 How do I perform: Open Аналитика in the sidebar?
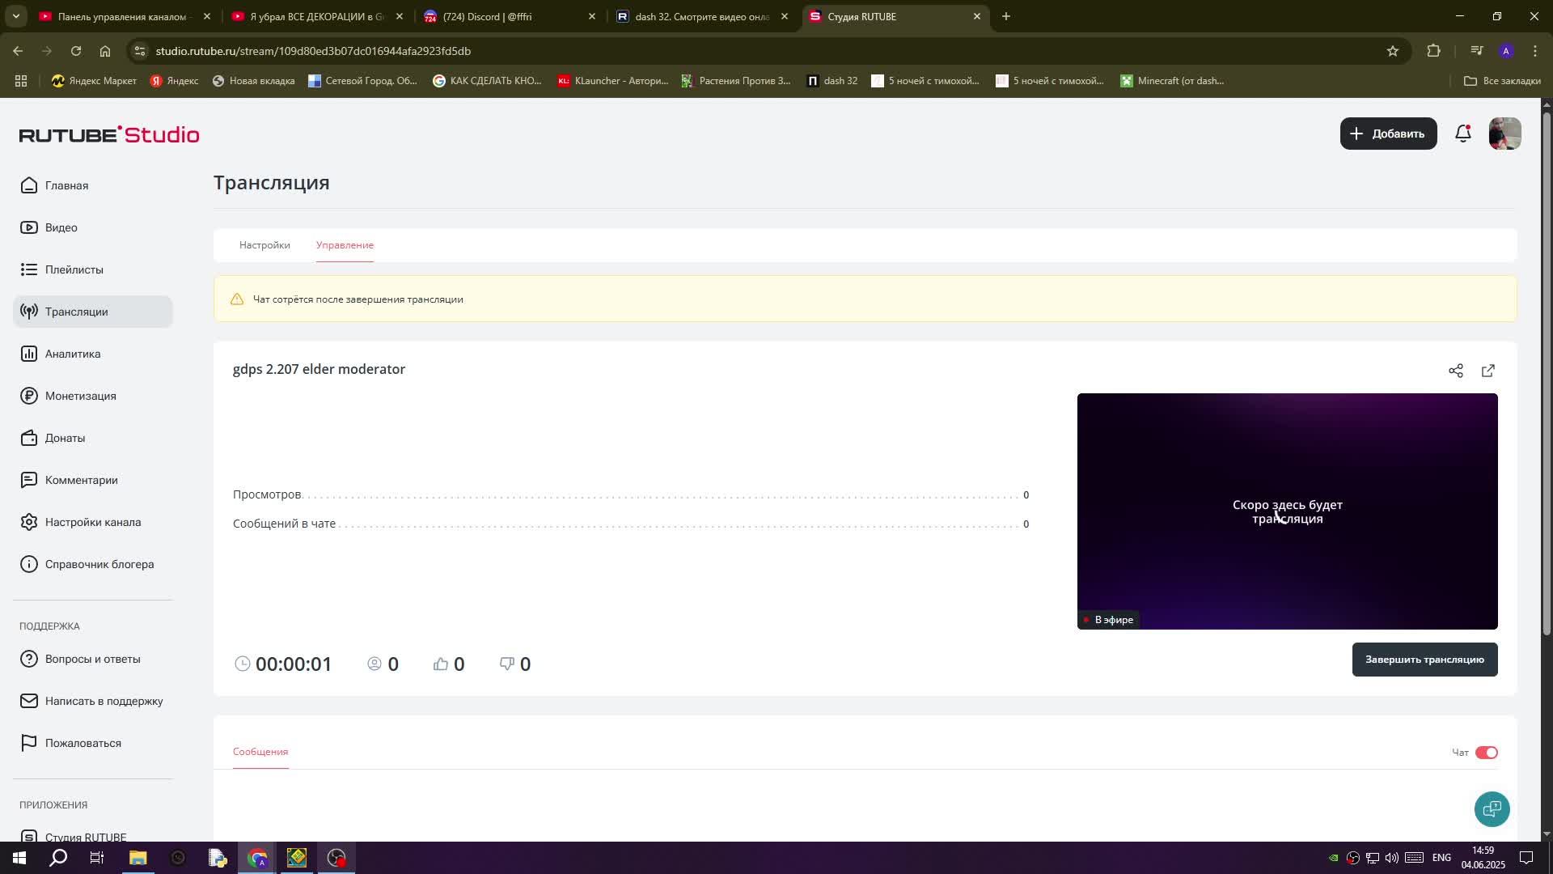pyautogui.click(x=73, y=354)
